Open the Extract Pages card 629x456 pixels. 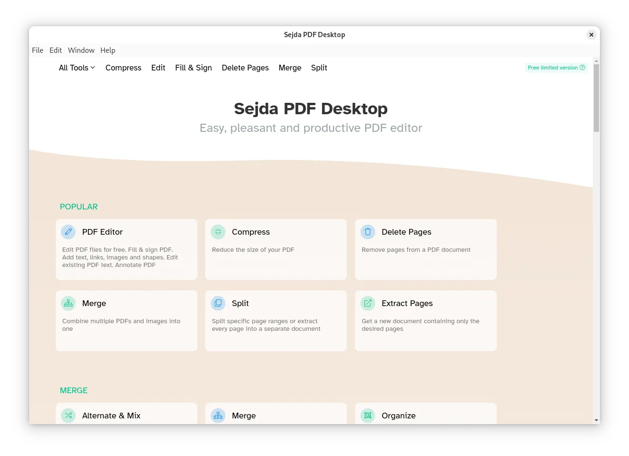coord(425,321)
